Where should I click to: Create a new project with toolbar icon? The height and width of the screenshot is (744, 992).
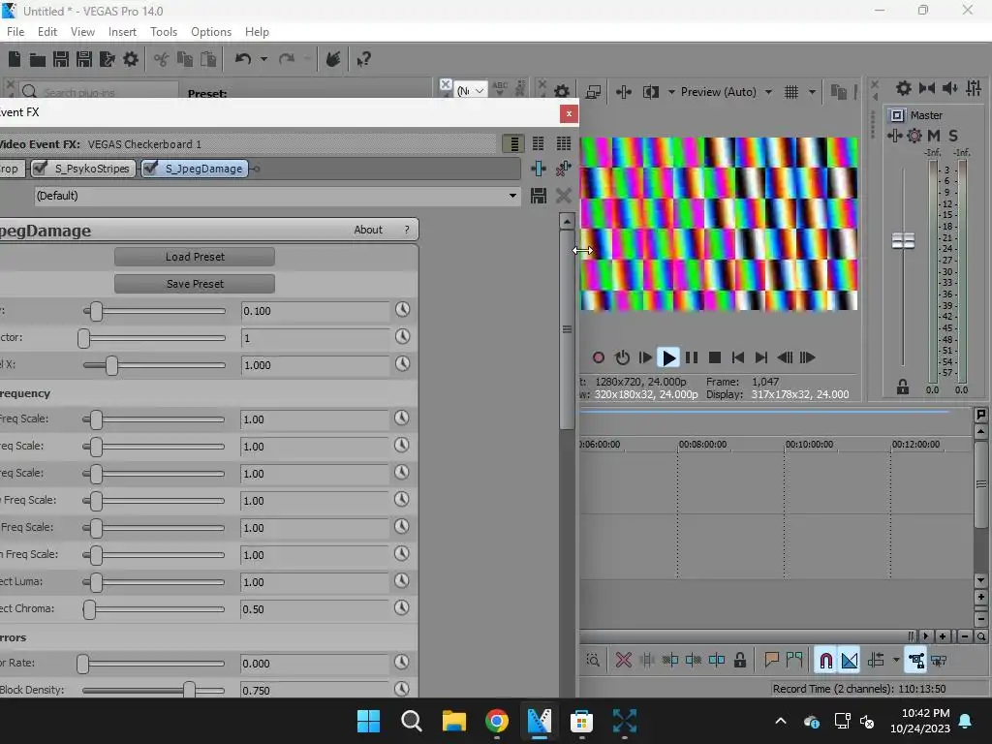coord(15,59)
